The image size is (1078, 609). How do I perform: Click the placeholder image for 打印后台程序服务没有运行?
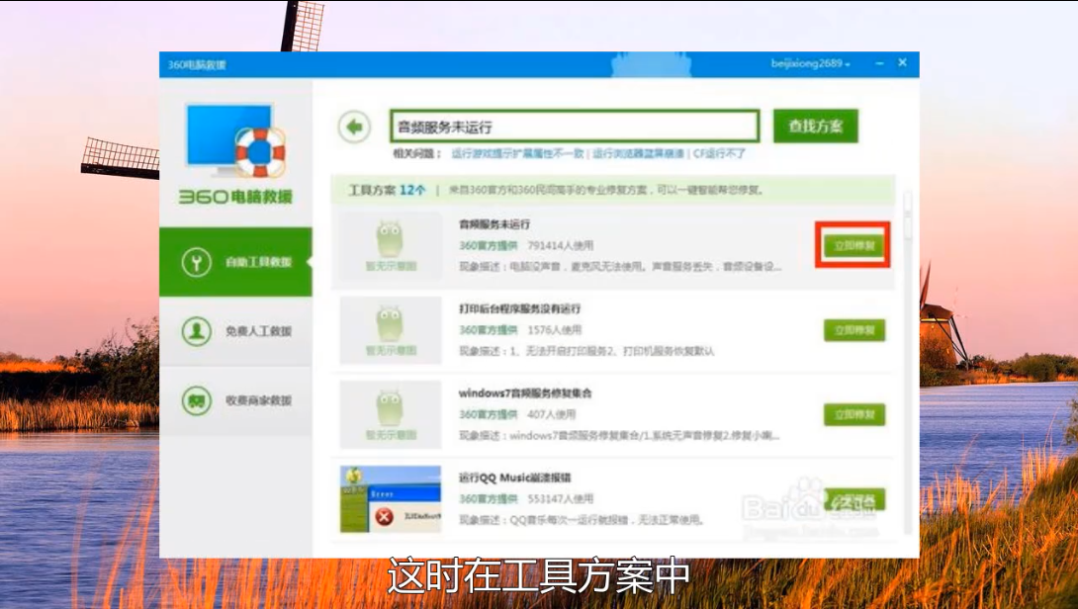click(391, 330)
